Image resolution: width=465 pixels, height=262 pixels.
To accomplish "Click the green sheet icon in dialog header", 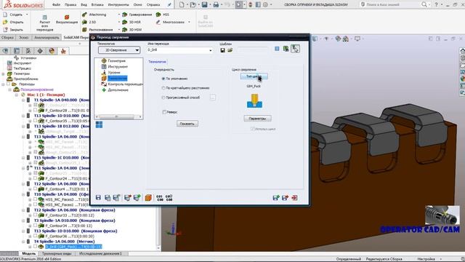I will tap(286, 49).
